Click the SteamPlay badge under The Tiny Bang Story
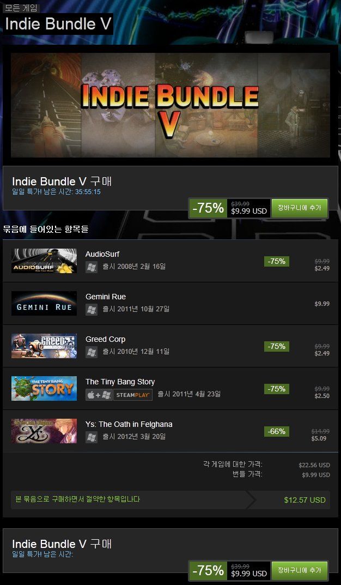 tap(133, 394)
